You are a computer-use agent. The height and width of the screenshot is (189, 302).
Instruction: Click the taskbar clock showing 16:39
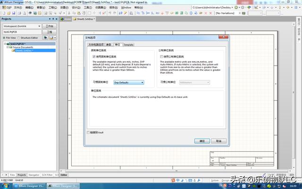pos(293,186)
